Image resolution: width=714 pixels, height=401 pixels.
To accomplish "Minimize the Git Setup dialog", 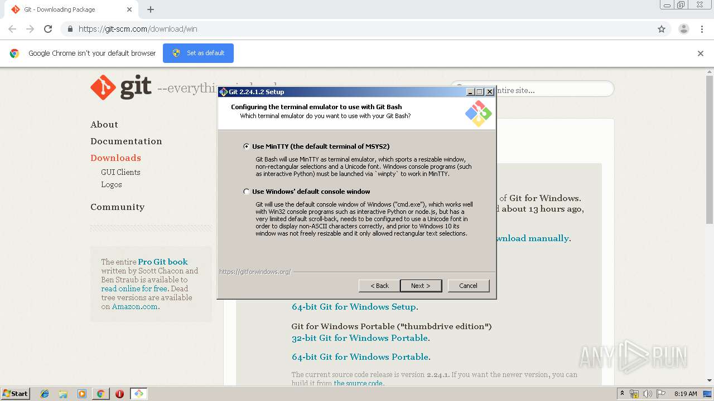I will [x=470, y=92].
